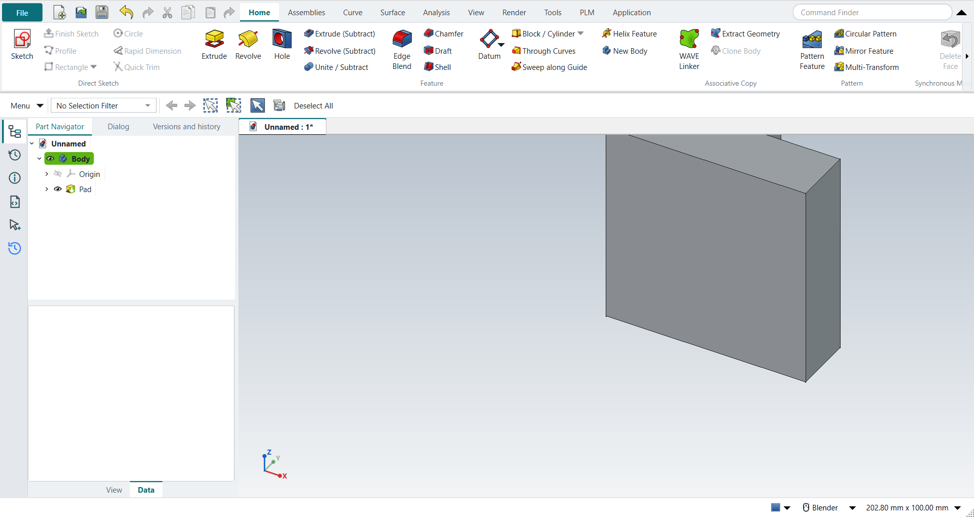This screenshot has width=974, height=517.
Task: Select the Shell tool
Action: [x=438, y=67]
